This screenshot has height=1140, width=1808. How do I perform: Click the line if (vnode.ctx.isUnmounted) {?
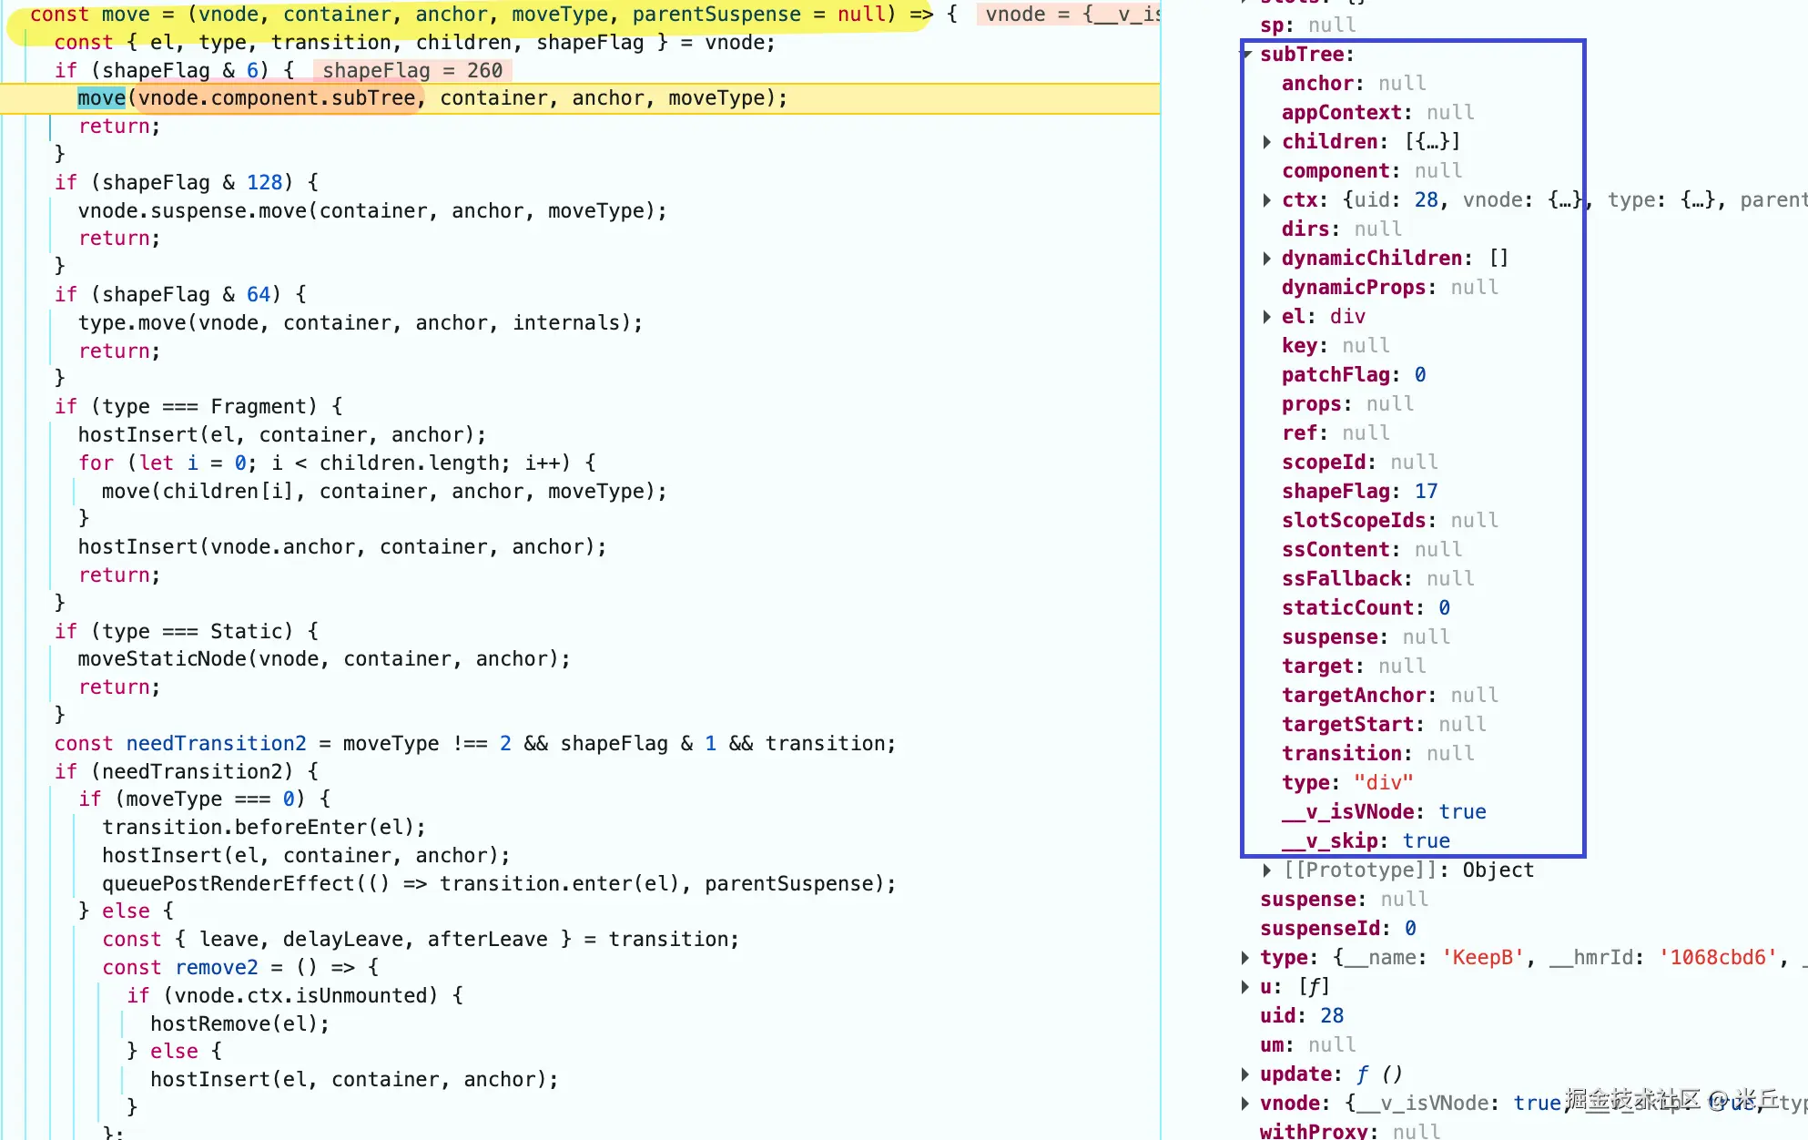295,996
